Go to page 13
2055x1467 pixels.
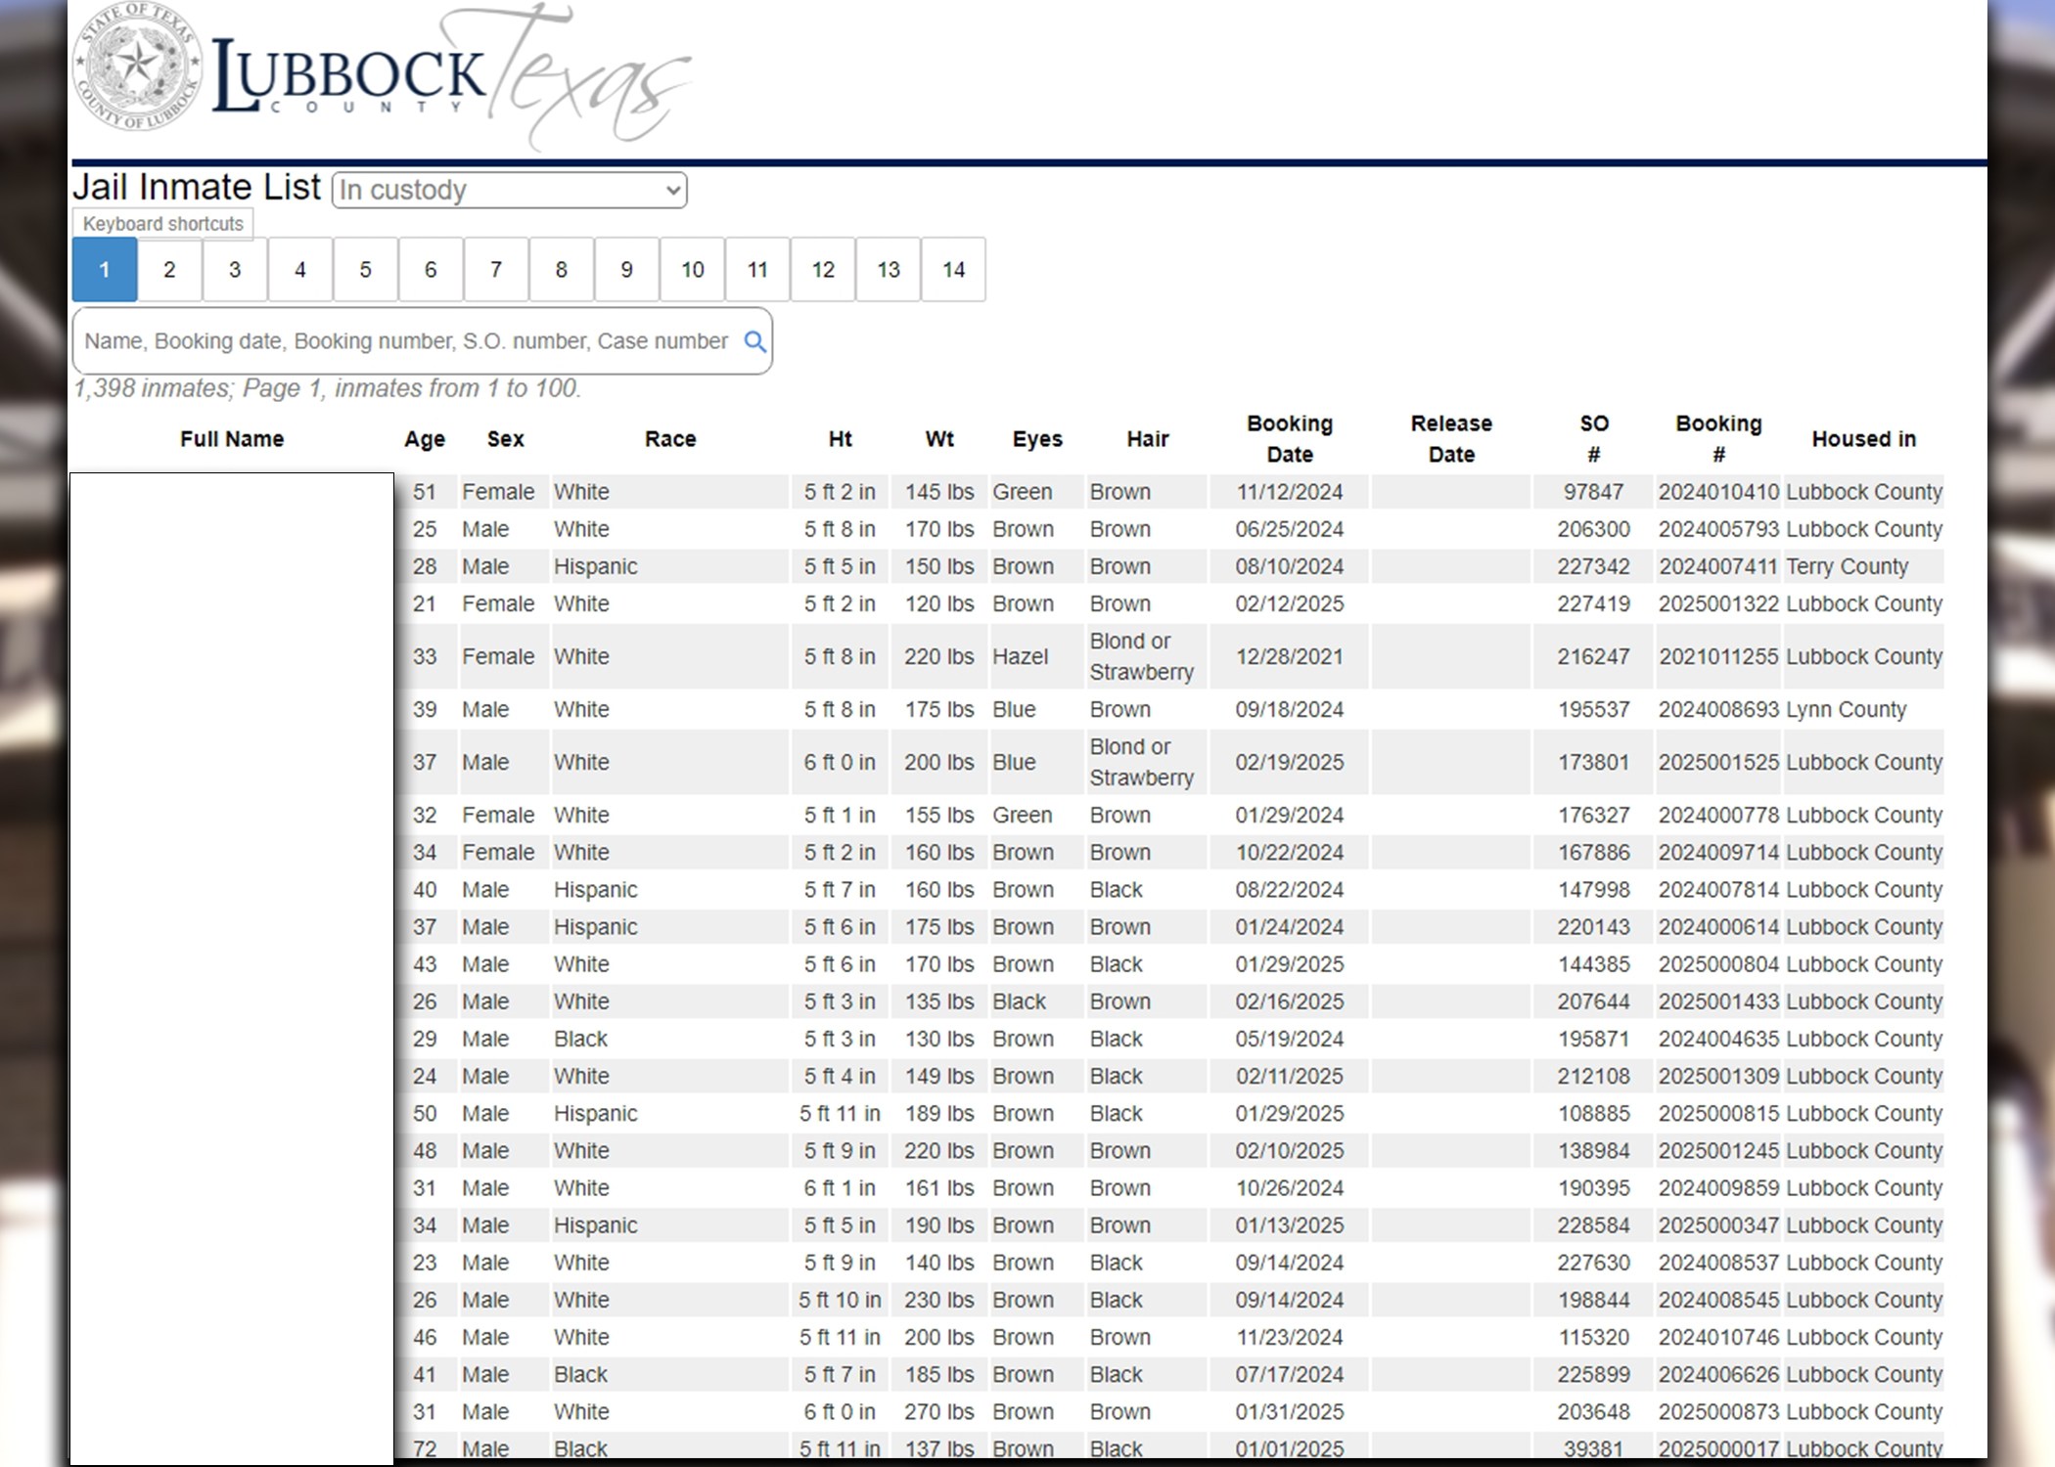[889, 270]
